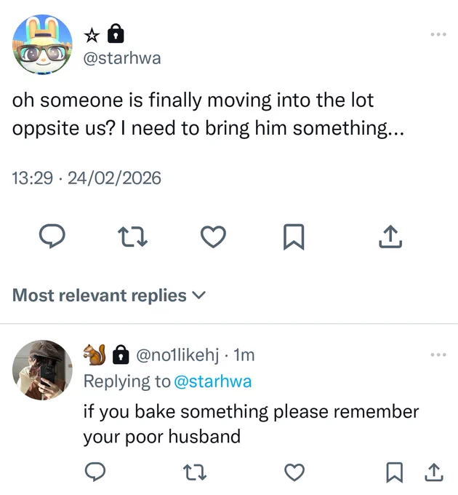Share the main tweet via share icon

390,236
